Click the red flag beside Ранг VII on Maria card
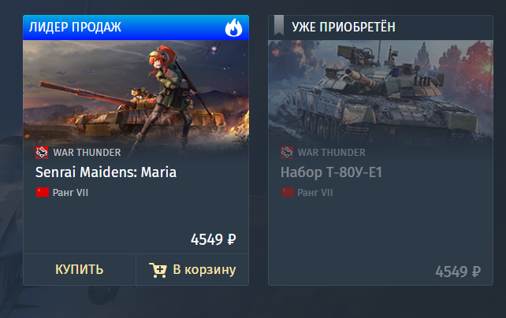The width and height of the screenshot is (506, 318). pos(43,192)
